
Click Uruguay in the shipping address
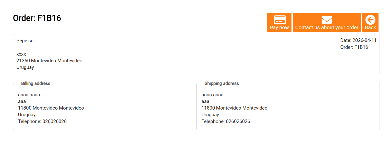(210, 114)
